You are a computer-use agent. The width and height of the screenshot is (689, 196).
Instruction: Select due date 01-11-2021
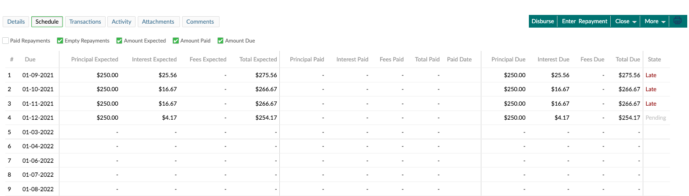(x=38, y=103)
